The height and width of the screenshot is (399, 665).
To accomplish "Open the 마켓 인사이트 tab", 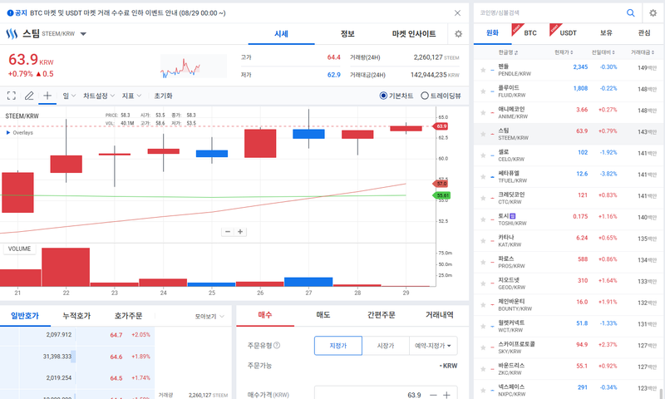I will pos(413,34).
